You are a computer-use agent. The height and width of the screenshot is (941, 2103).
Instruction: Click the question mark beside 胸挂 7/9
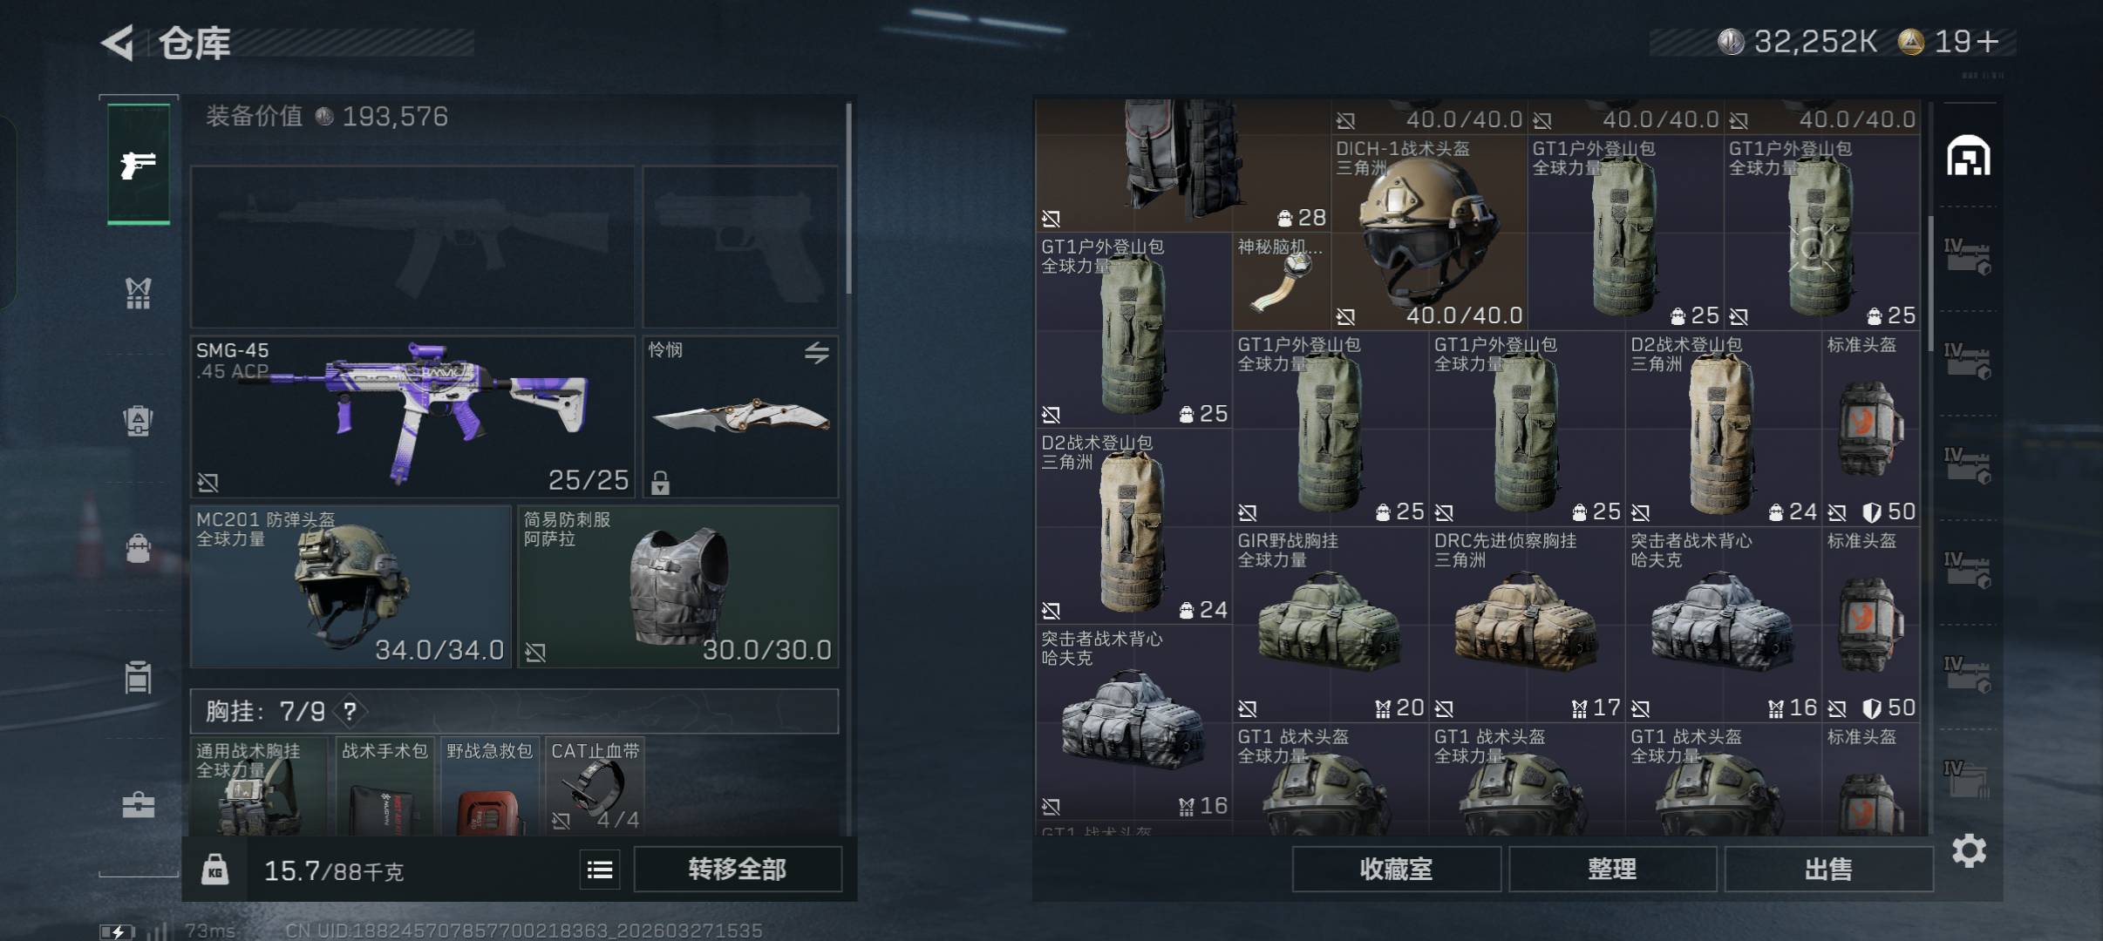[x=350, y=712]
